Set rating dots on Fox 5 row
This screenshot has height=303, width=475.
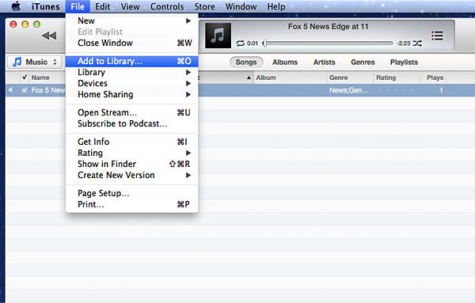click(x=395, y=90)
